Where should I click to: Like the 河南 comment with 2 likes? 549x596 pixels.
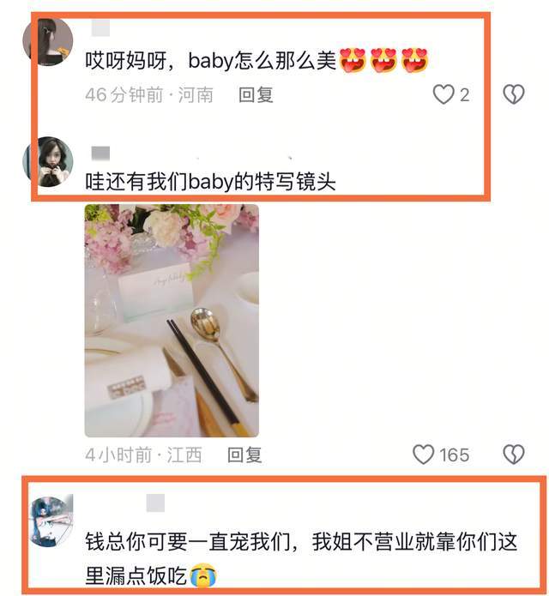(x=443, y=93)
